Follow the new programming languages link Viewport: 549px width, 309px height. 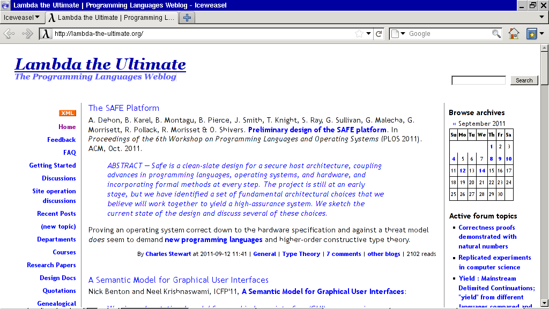pyautogui.click(x=213, y=240)
